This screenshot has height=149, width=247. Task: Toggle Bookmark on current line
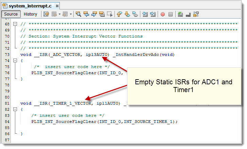(x=135, y=14)
